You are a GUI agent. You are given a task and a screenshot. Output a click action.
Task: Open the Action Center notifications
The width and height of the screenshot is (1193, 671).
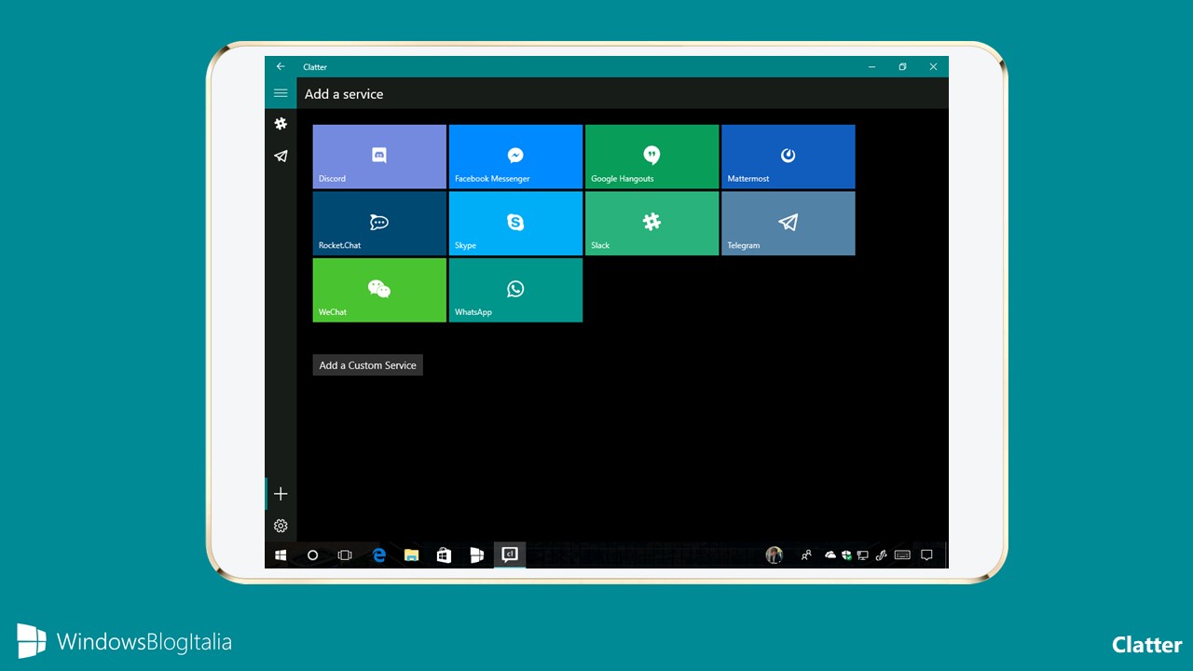click(x=926, y=555)
